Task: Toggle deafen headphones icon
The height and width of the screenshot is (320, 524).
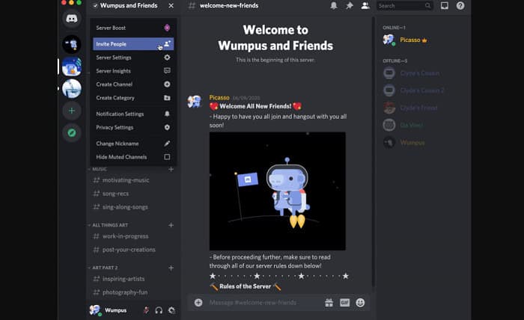Action: pos(159,310)
